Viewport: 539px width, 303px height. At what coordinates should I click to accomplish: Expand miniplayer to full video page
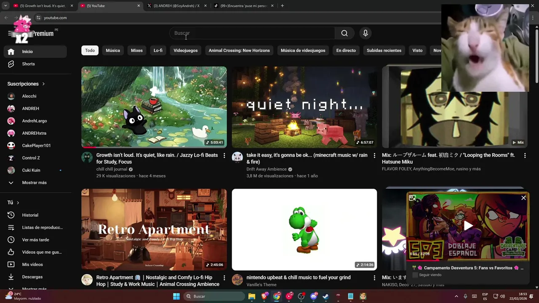(x=413, y=198)
